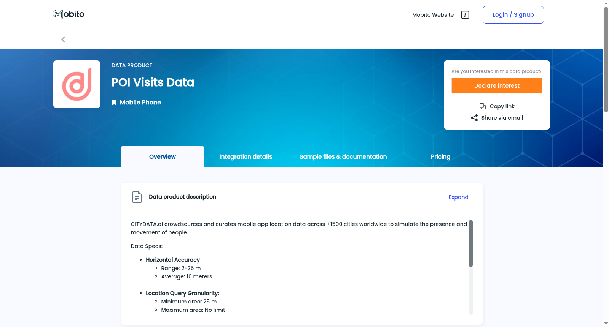
Task: Open the Sample files & documentation tab
Action: pos(343,157)
